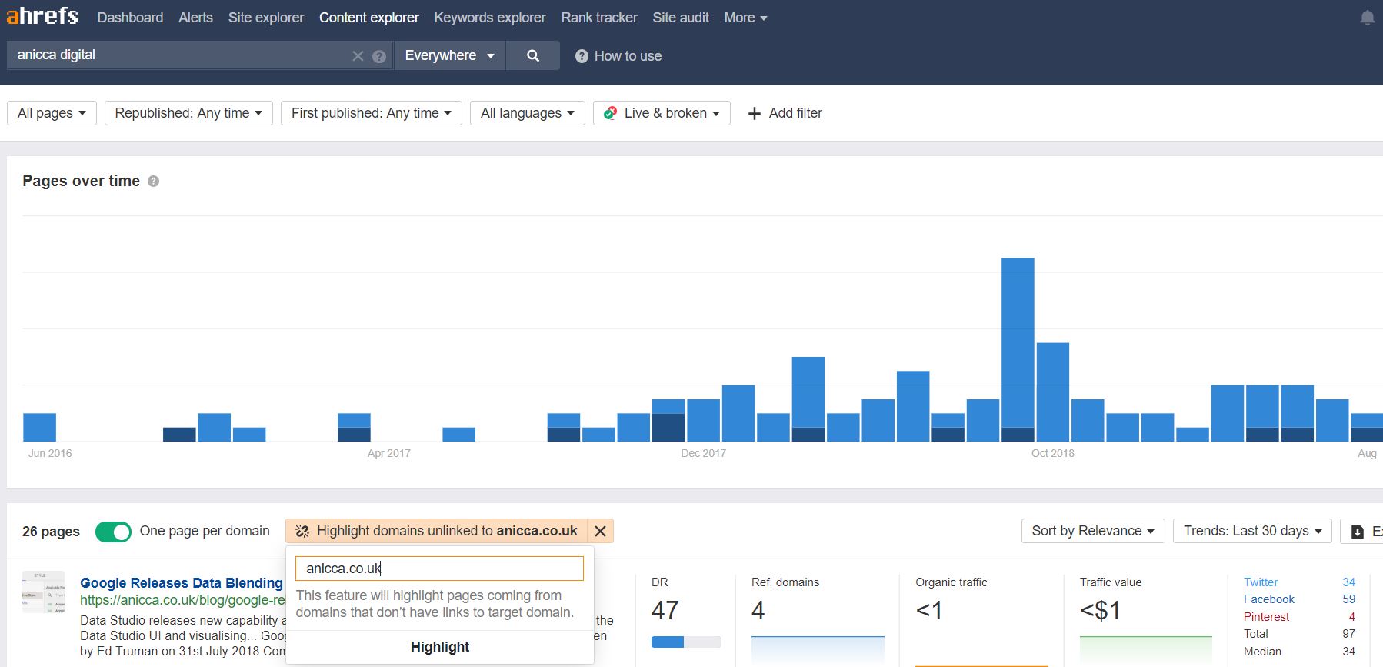Click the article thumbnail image
1383x667 pixels.
[43, 592]
